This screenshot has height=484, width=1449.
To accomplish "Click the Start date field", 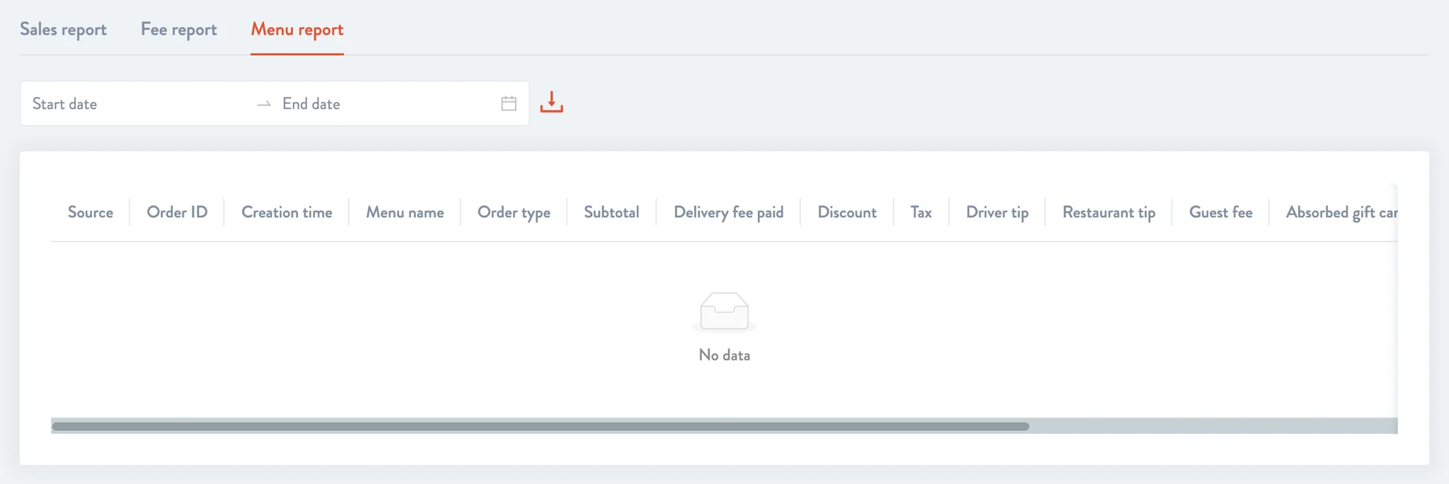I will [138, 104].
